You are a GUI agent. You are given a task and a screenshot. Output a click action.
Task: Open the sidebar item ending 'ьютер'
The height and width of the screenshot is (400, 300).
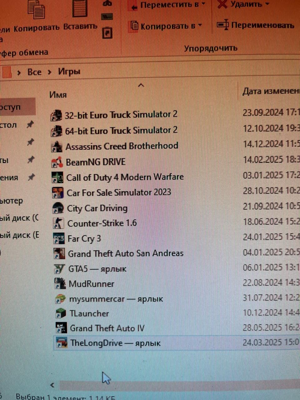pos(11,201)
